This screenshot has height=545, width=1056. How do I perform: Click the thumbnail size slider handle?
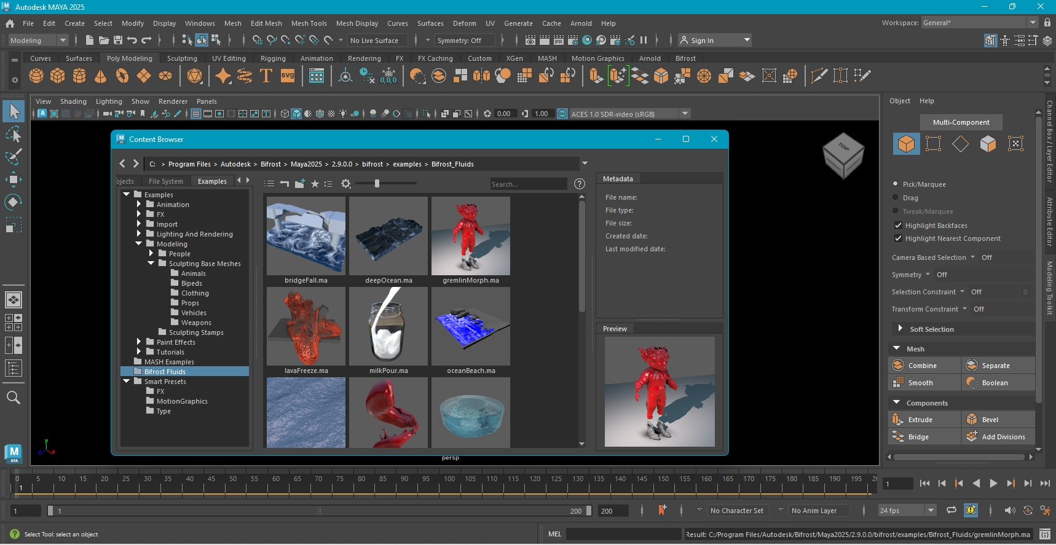pyautogui.click(x=377, y=183)
